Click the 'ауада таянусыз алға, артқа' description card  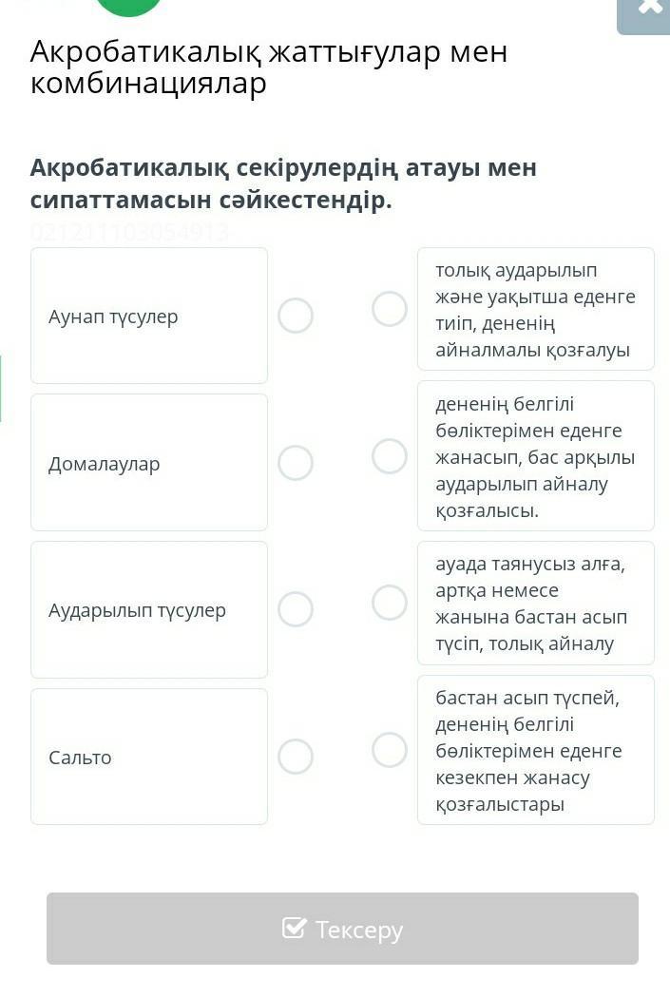click(x=536, y=603)
